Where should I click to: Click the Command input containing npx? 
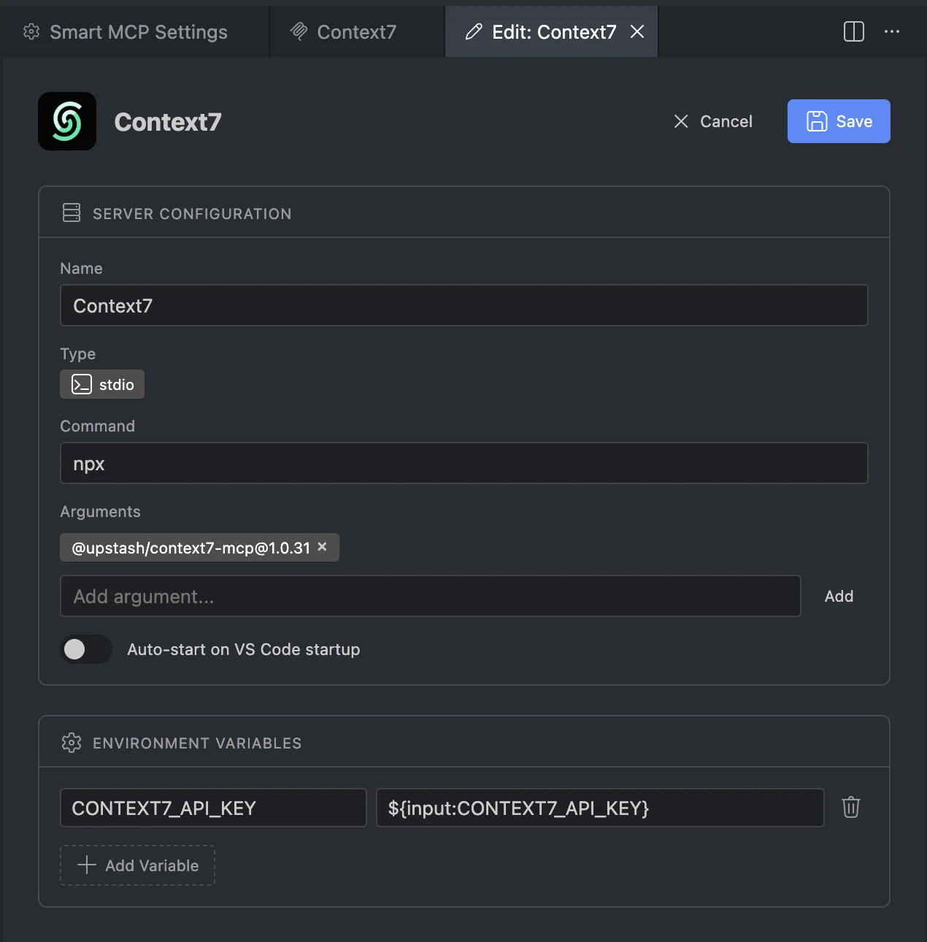[463, 463]
